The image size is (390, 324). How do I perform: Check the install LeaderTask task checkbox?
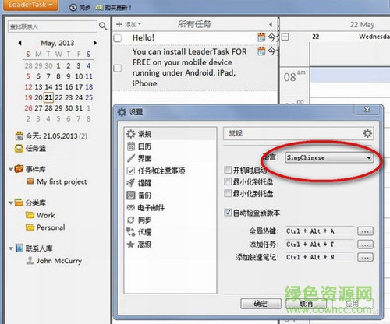[118, 69]
